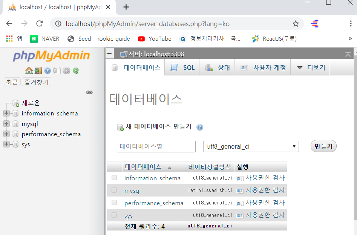Check the performance_schema row checkbox
This screenshot has width=357, height=235.
[x=114, y=203]
